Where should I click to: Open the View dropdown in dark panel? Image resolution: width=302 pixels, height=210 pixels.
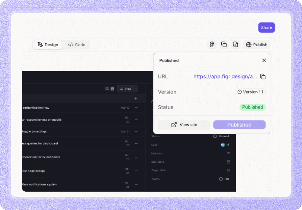coord(127,89)
